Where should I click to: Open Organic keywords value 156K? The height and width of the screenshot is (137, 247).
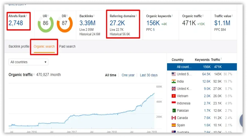pos(153,23)
